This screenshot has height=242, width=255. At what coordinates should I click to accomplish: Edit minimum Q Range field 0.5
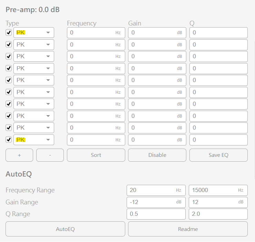156,214
